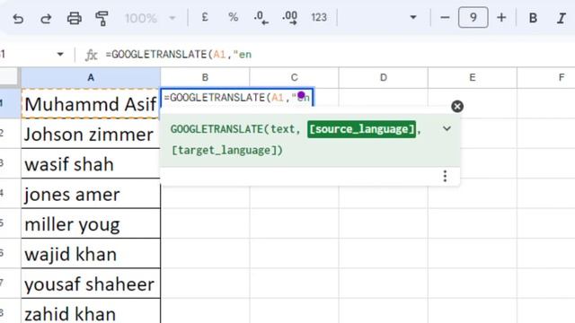Screen dimensions: 575x323
Task: Click cell containing jones amer
Action: pos(91,194)
